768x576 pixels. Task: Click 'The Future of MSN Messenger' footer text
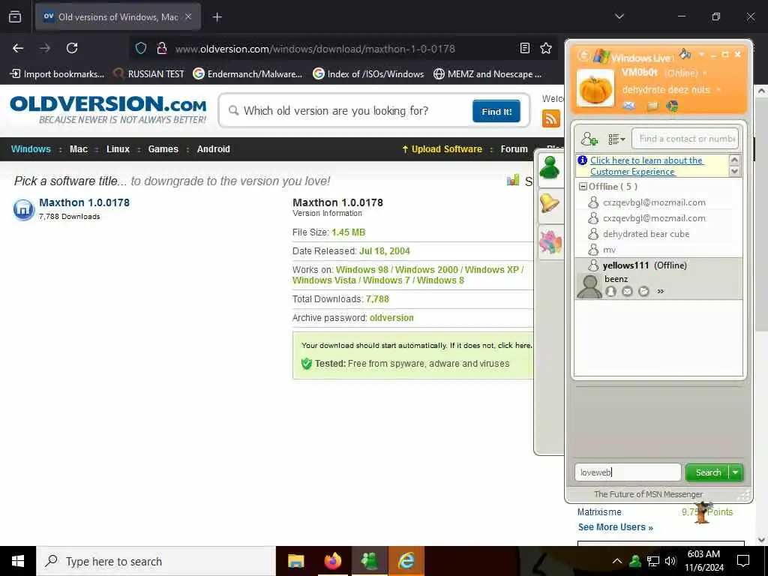[x=648, y=494]
